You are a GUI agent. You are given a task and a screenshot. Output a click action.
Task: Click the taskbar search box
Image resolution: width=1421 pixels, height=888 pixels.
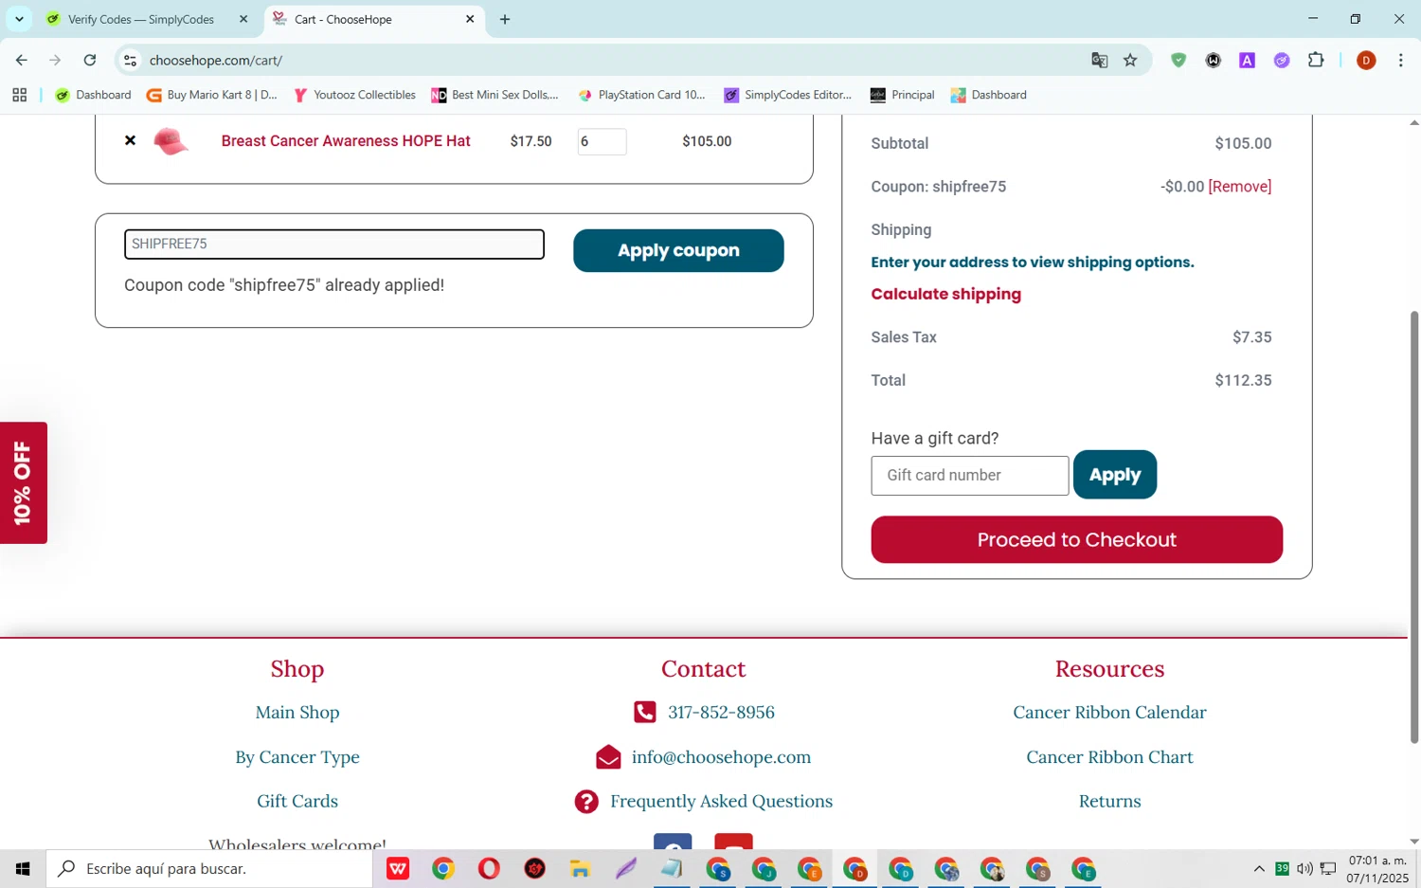point(209,868)
